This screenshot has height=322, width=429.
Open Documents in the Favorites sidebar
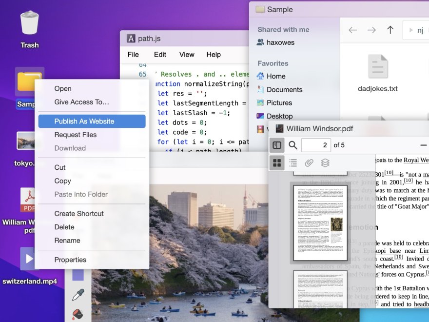(284, 90)
